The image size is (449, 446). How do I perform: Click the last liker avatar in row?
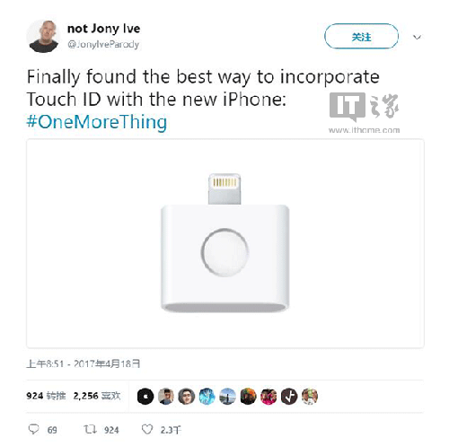tap(310, 397)
